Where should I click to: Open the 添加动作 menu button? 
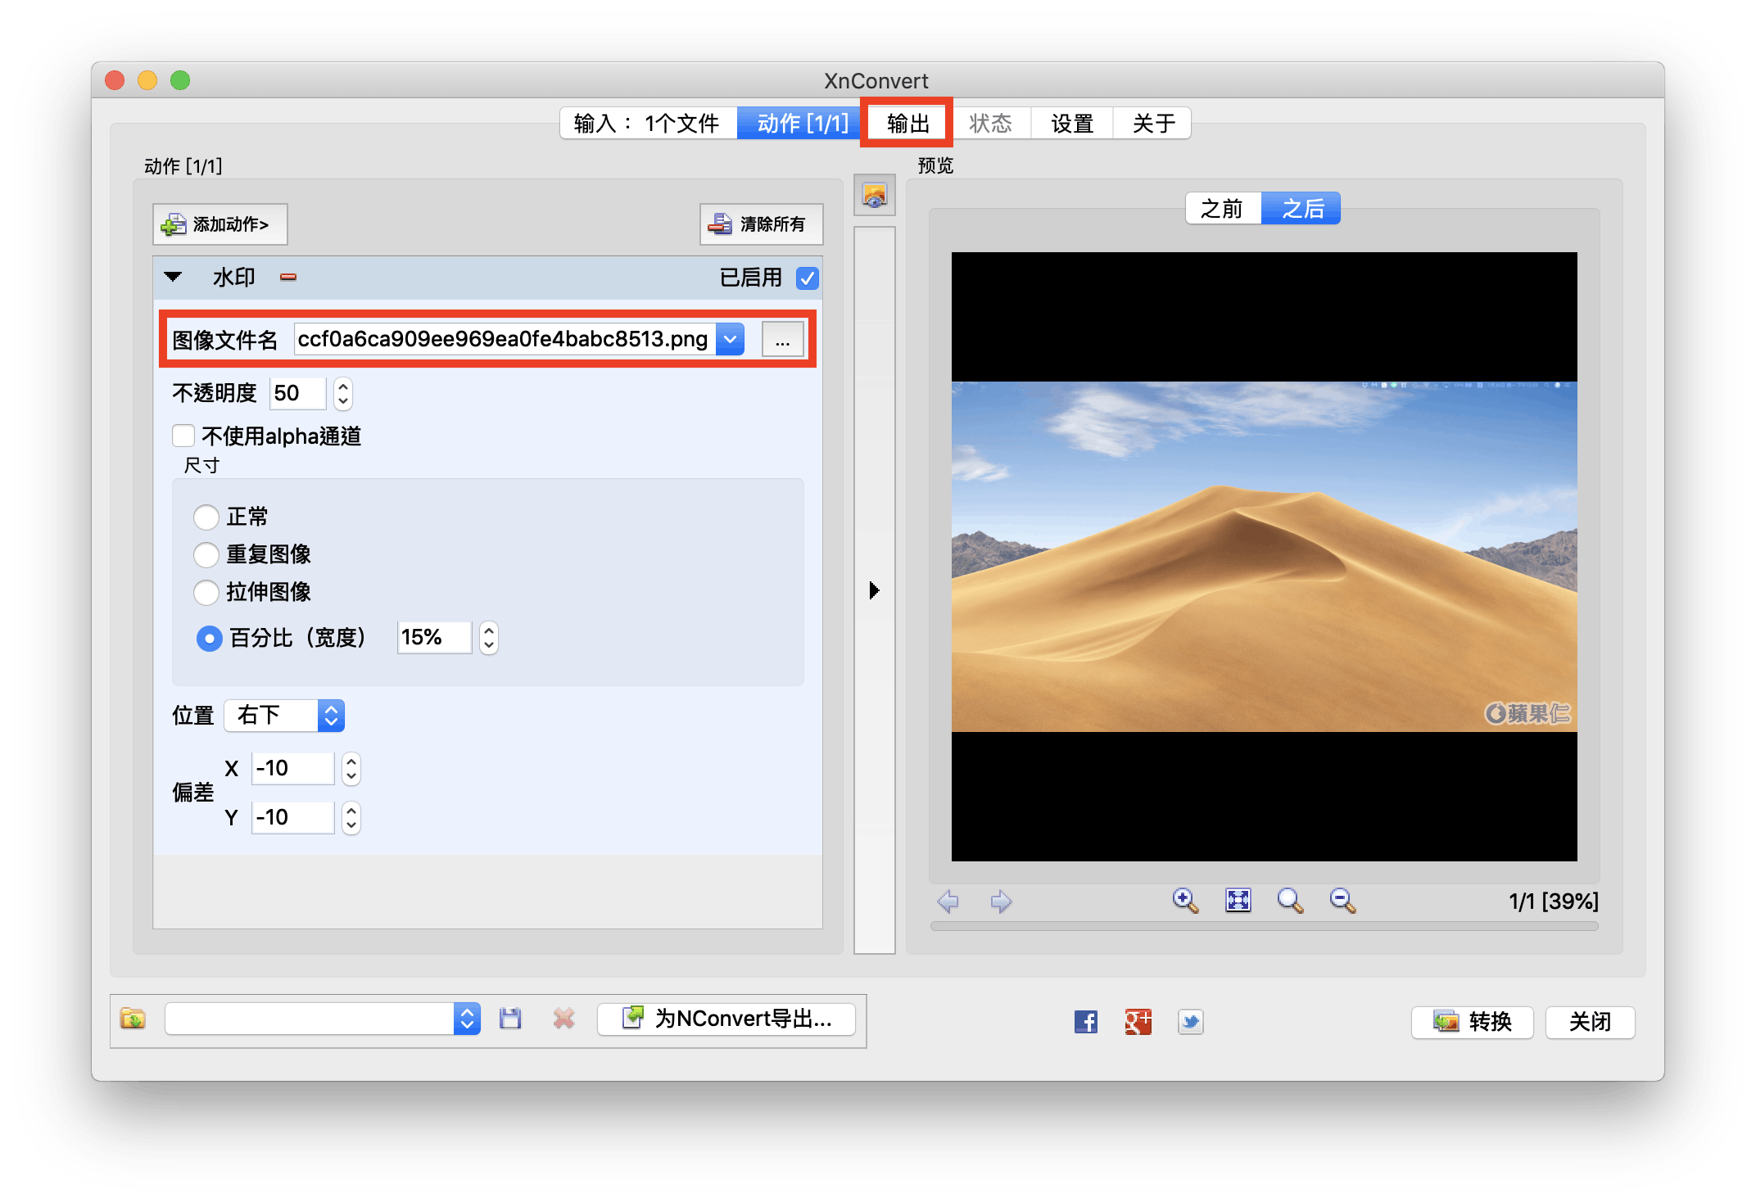click(220, 224)
